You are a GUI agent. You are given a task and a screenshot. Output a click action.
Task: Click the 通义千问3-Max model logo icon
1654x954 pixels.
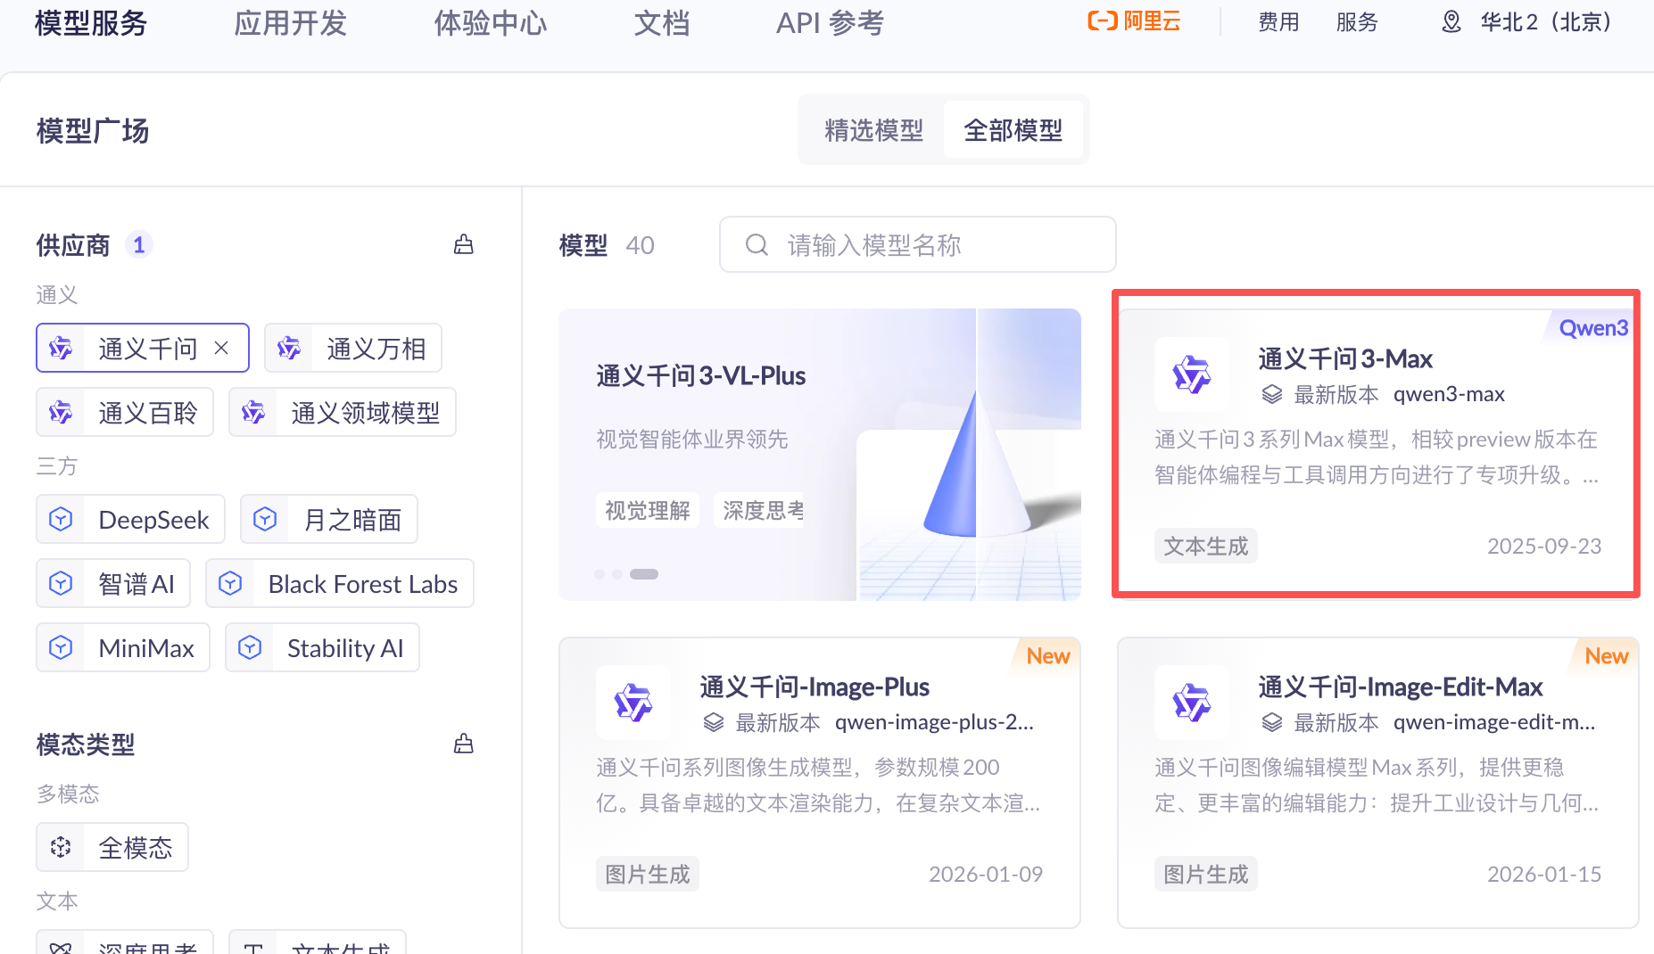pyautogui.click(x=1192, y=374)
